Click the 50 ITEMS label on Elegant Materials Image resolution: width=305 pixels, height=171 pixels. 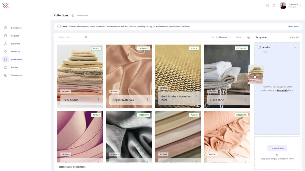[x=115, y=91]
